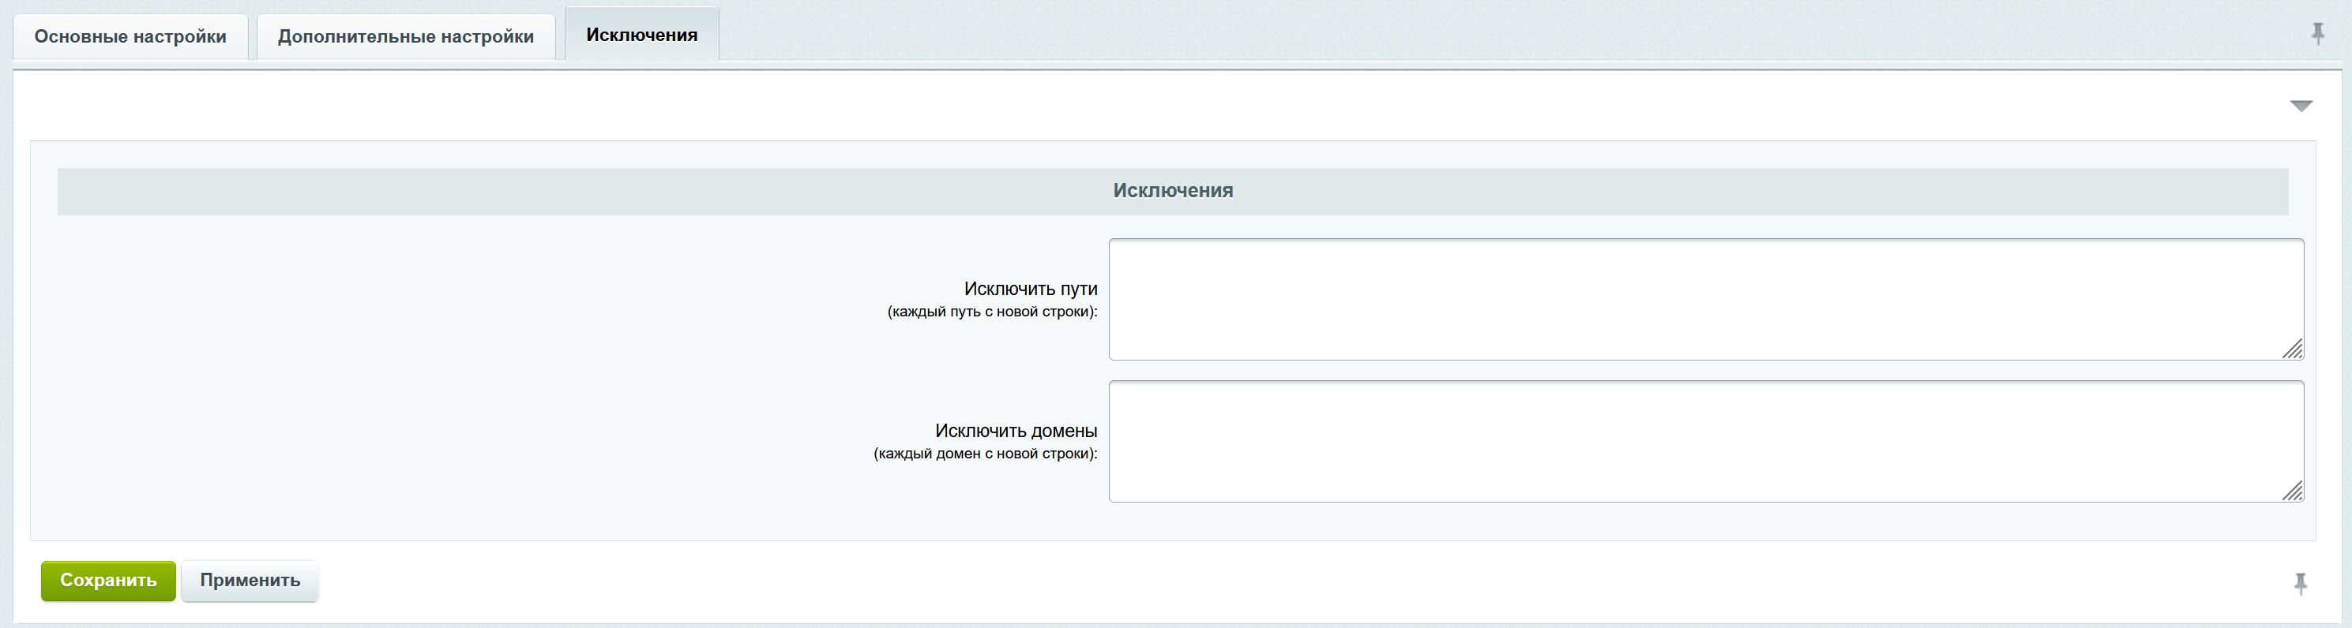Click the hint "каждый домен с новой строки"

[985, 454]
